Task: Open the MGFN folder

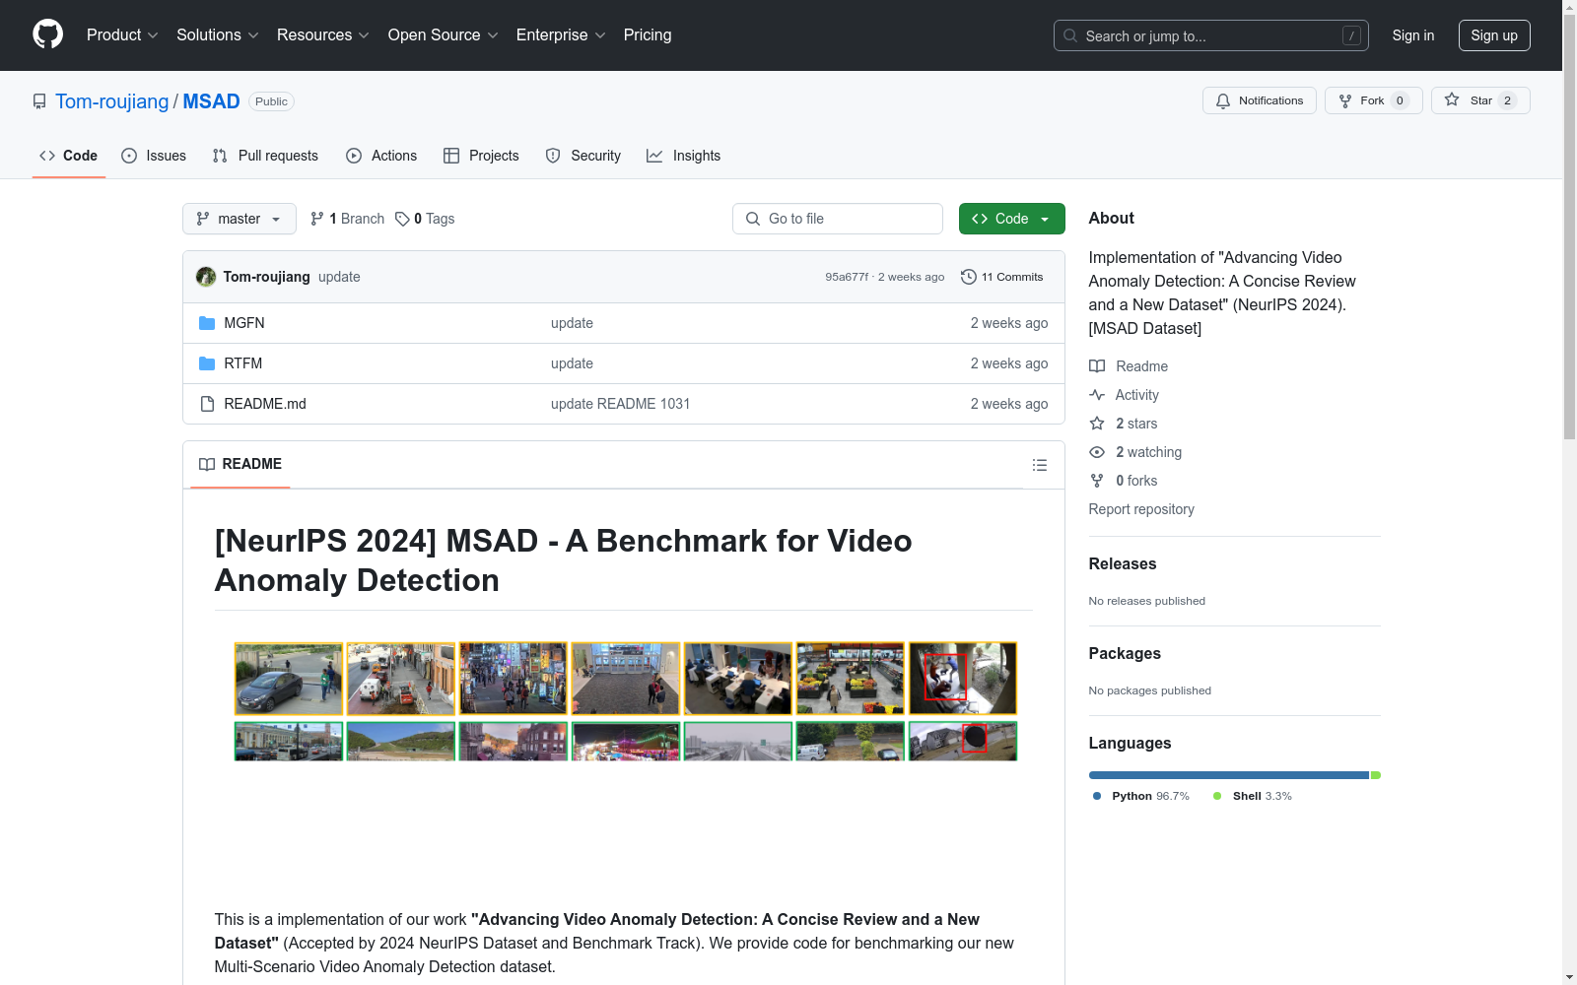Action: point(244,323)
